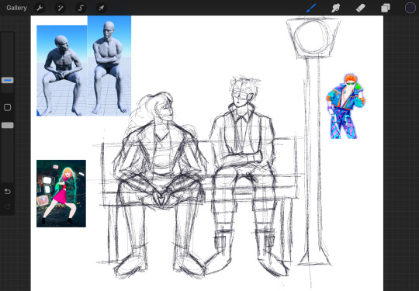Adjust the brush size slider handle
This screenshot has width=419, height=291.
[x=8, y=80]
